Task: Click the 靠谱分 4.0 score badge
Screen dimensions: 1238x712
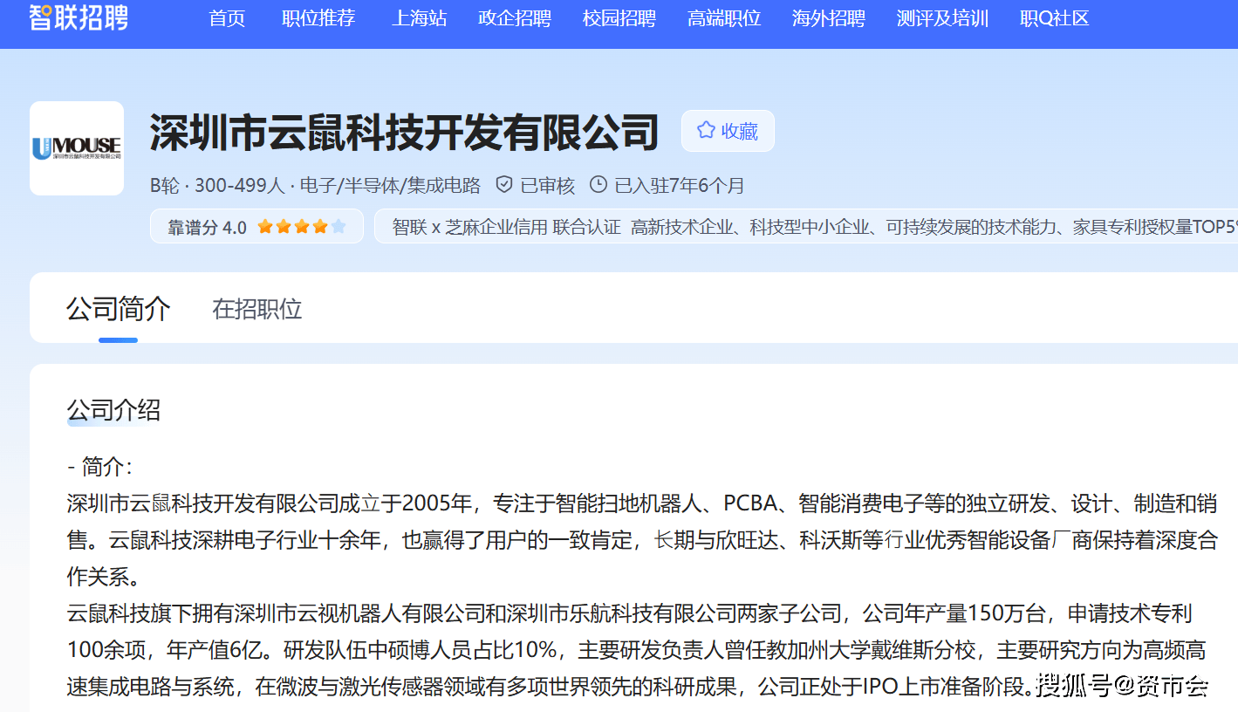Action: [208, 227]
